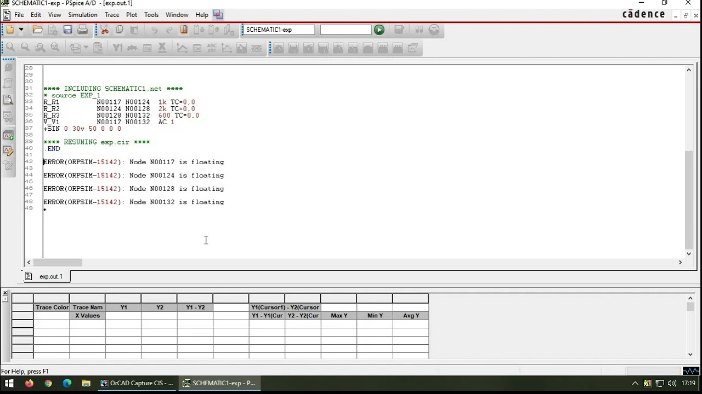The height and width of the screenshot is (394, 702).
Task: Click the Zoom In magnifier icon
Action: point(10,48)
